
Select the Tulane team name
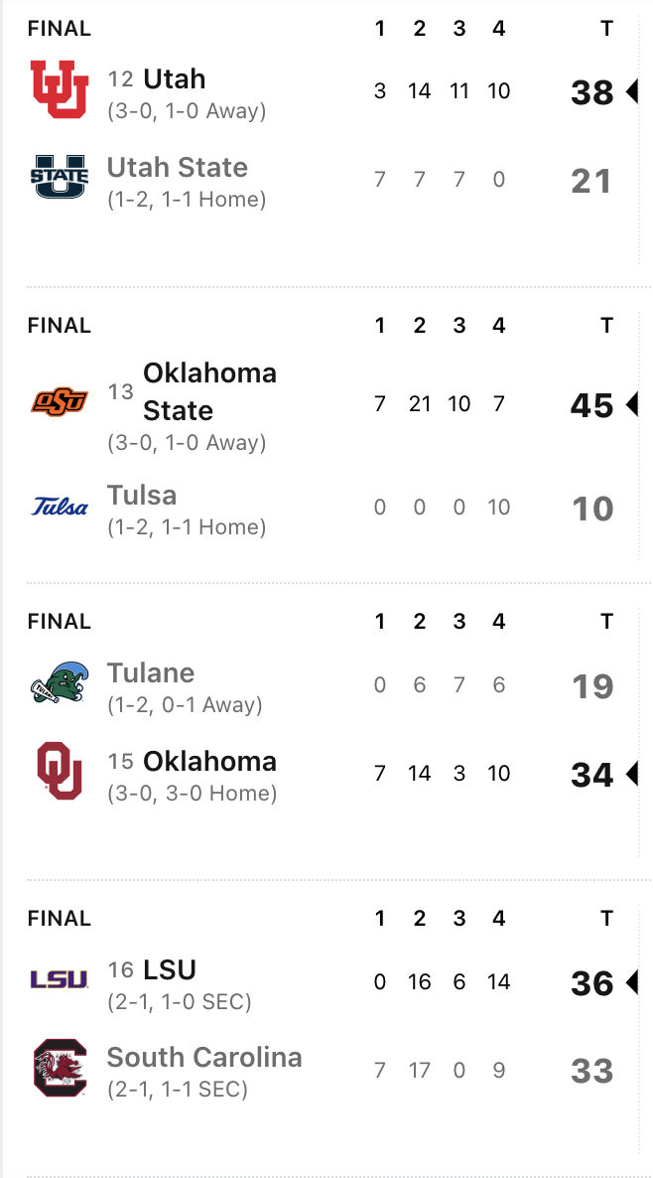pyautogui.click(x=151, y=672)
